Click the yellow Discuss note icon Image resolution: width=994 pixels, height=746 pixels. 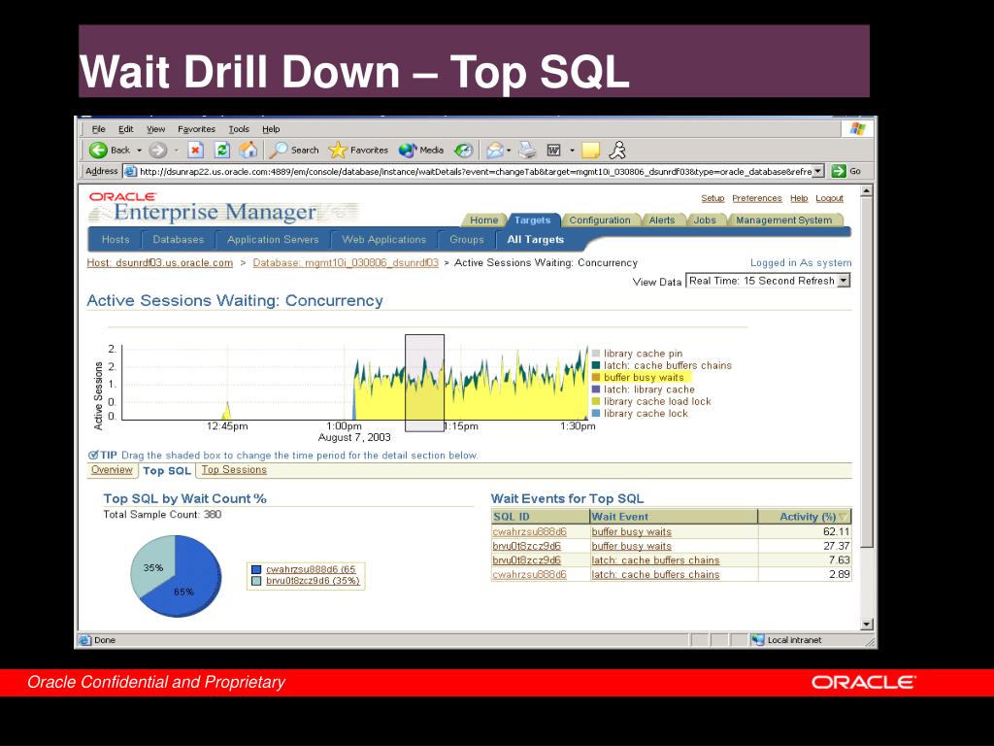[590, 151]
